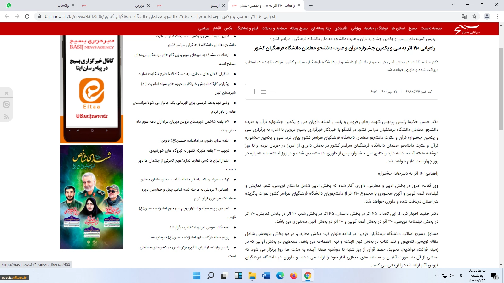Click the RSS feed icon on left sidebar

pos(6,117)
